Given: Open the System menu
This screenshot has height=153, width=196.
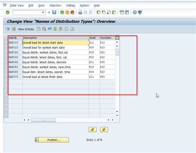Looking at the screenshot, I should [84, 5].
